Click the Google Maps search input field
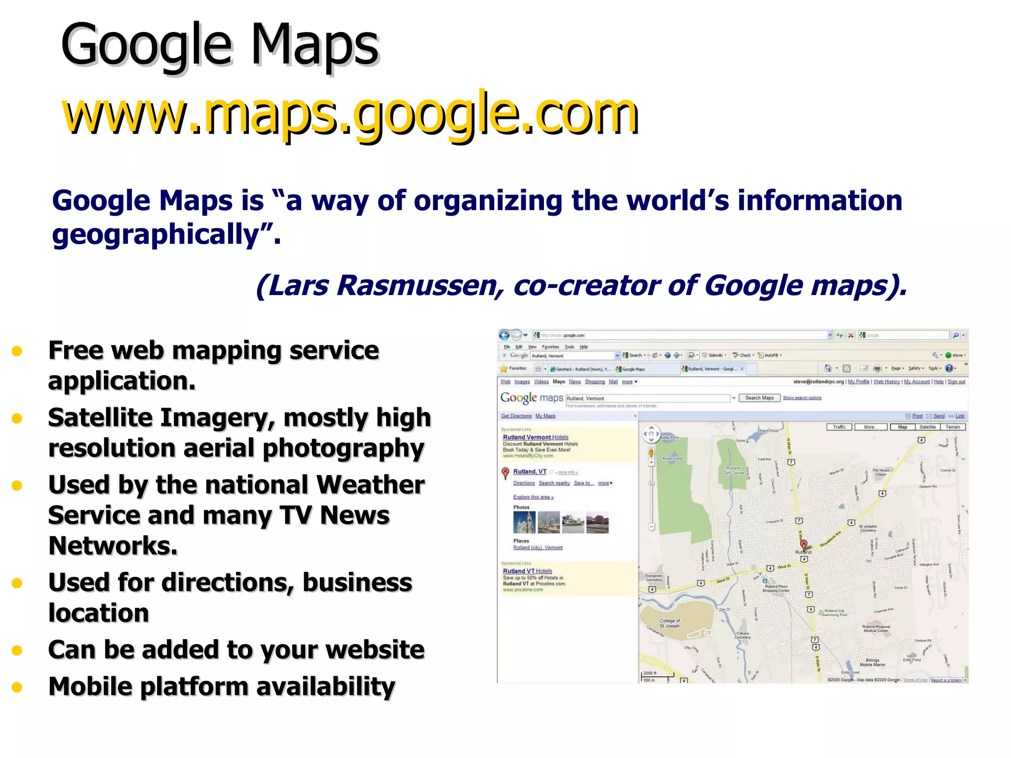 [648, 398]
